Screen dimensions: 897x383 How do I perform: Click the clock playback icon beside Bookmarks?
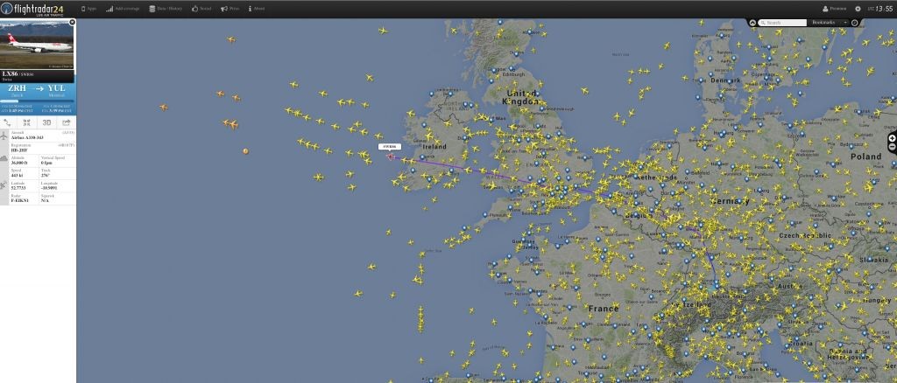(x=855, y=23)
